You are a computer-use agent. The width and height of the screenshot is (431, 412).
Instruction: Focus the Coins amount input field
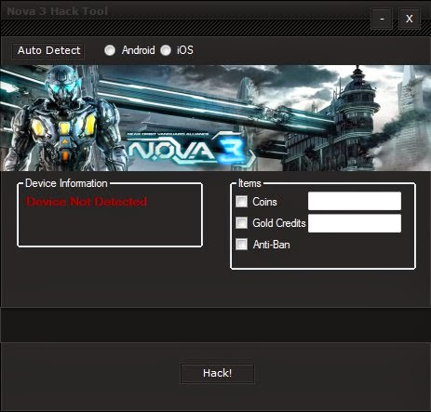click(355, 201)
